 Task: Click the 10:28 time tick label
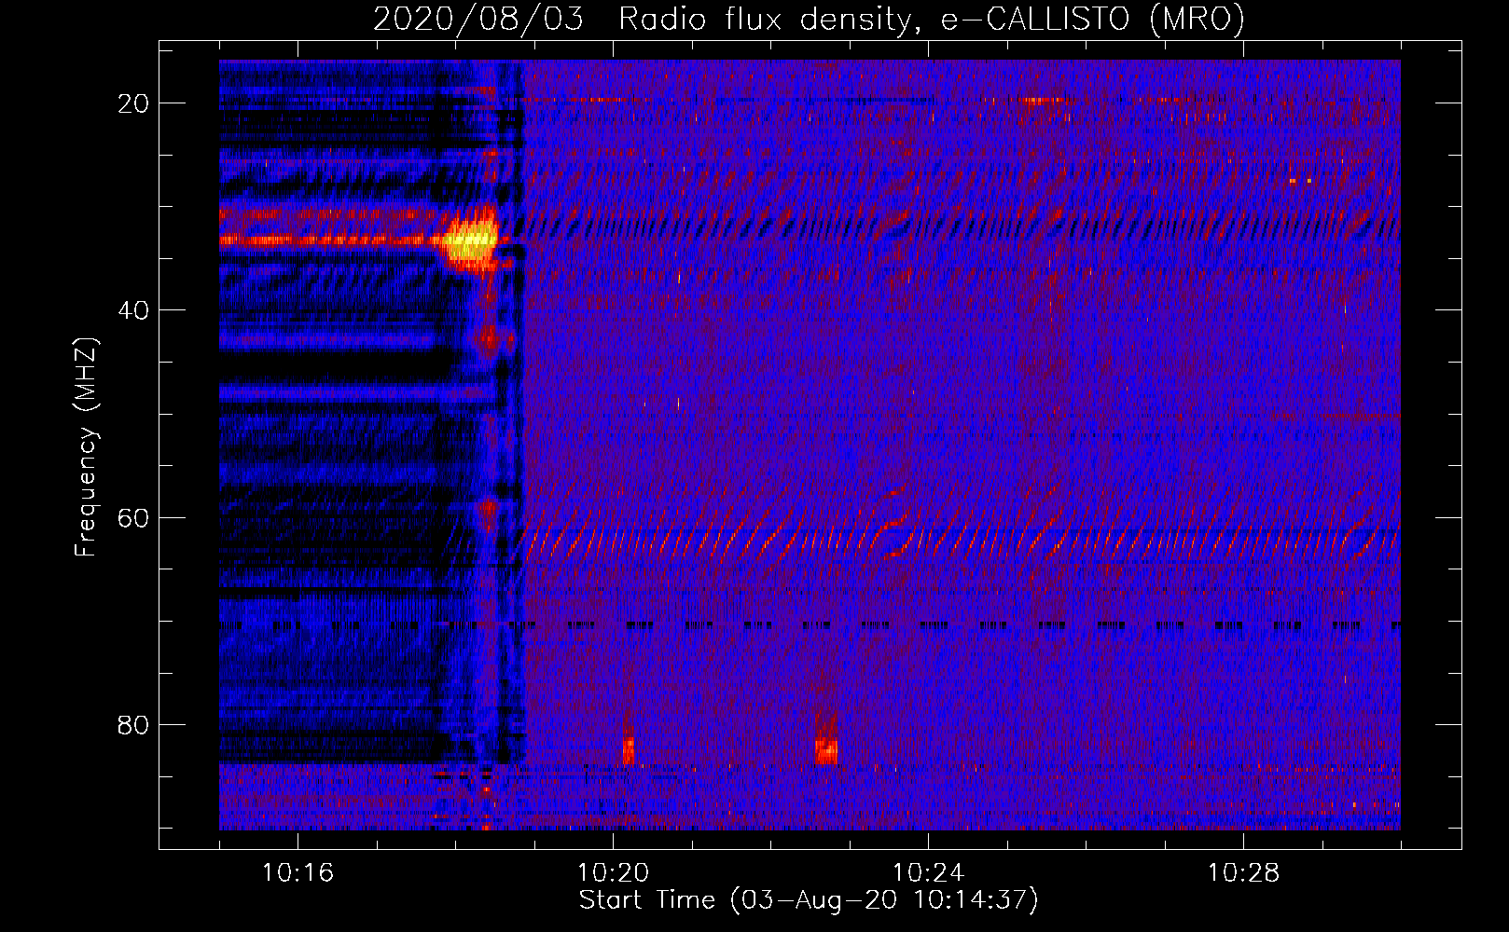tap(1243, 873)
